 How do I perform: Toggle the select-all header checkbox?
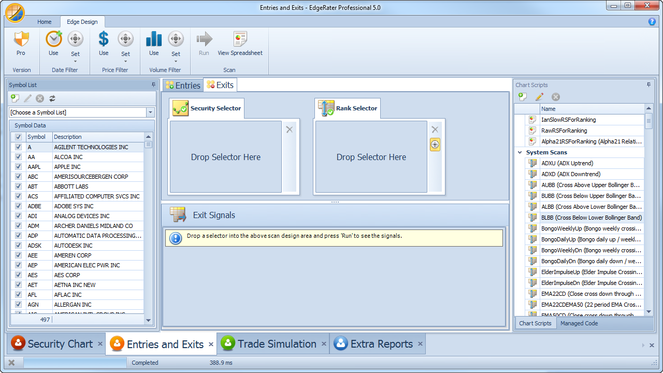tap(19, 137)
